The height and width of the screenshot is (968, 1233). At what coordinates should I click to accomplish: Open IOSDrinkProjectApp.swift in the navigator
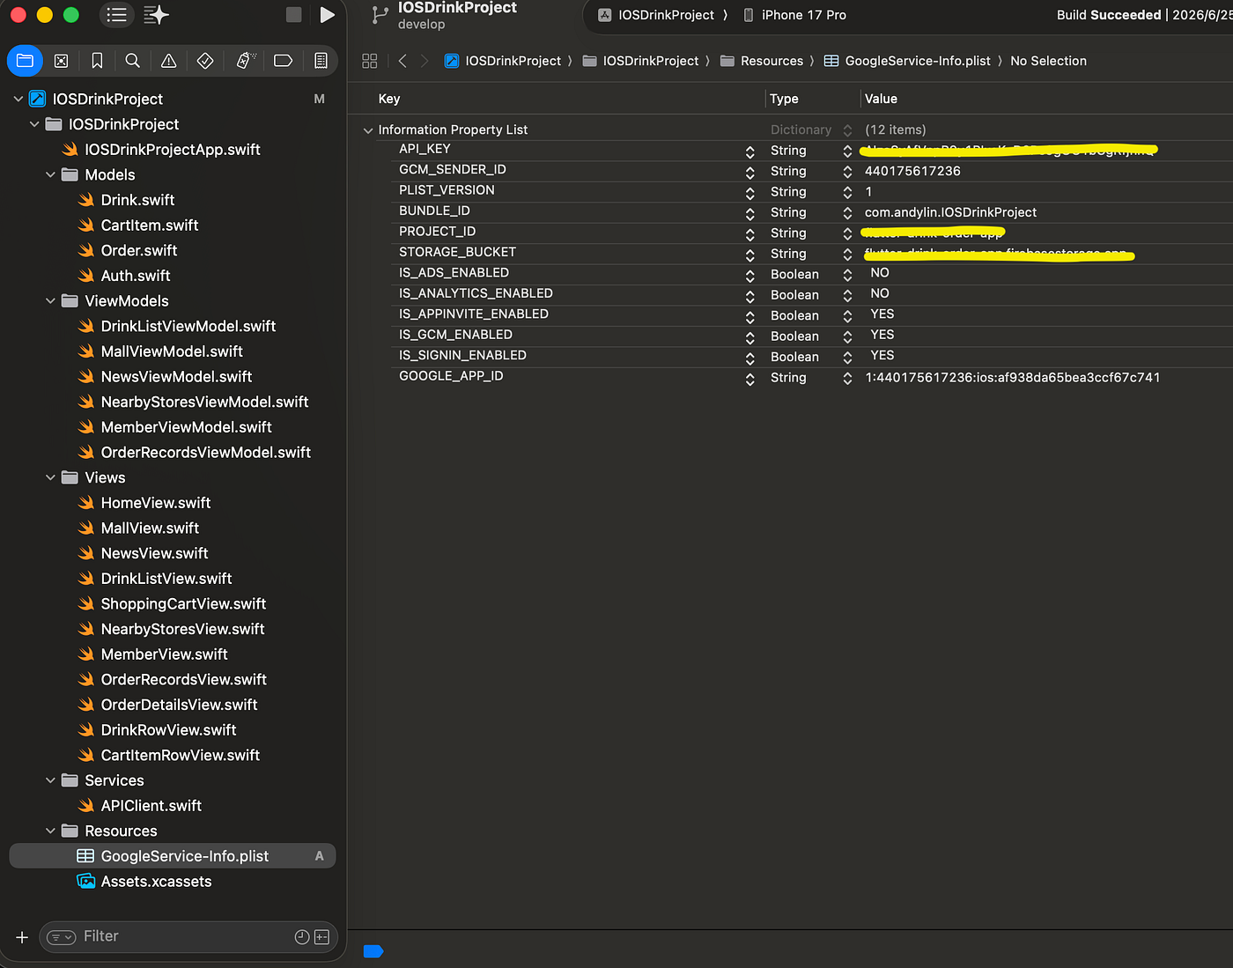pyautogui.click(x=173, y=150)
